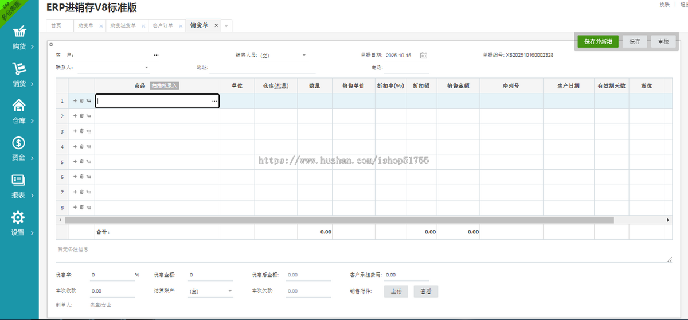
Task: Click the 查看 attachment button
Action: (x=426, y=291)
